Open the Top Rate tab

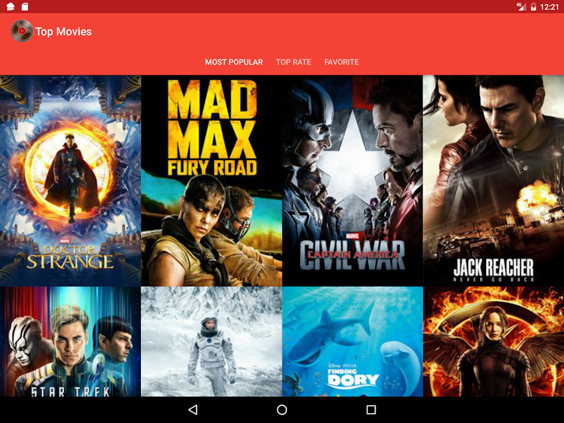tap(294, 62)
